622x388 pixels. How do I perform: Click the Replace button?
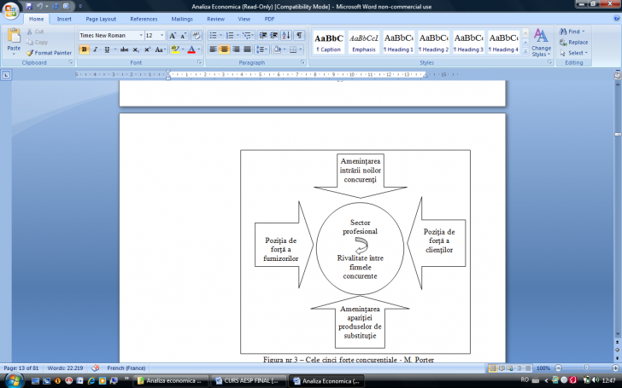coord(573,42)
